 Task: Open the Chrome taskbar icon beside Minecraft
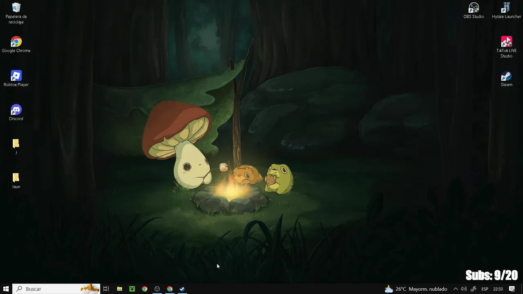click(145, 289)
